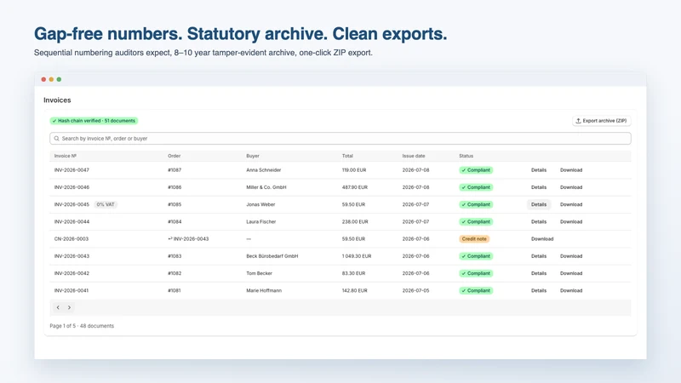Select invoice number INV-2026-0047
The image size is (681, 383).
[x=72, y=170]
